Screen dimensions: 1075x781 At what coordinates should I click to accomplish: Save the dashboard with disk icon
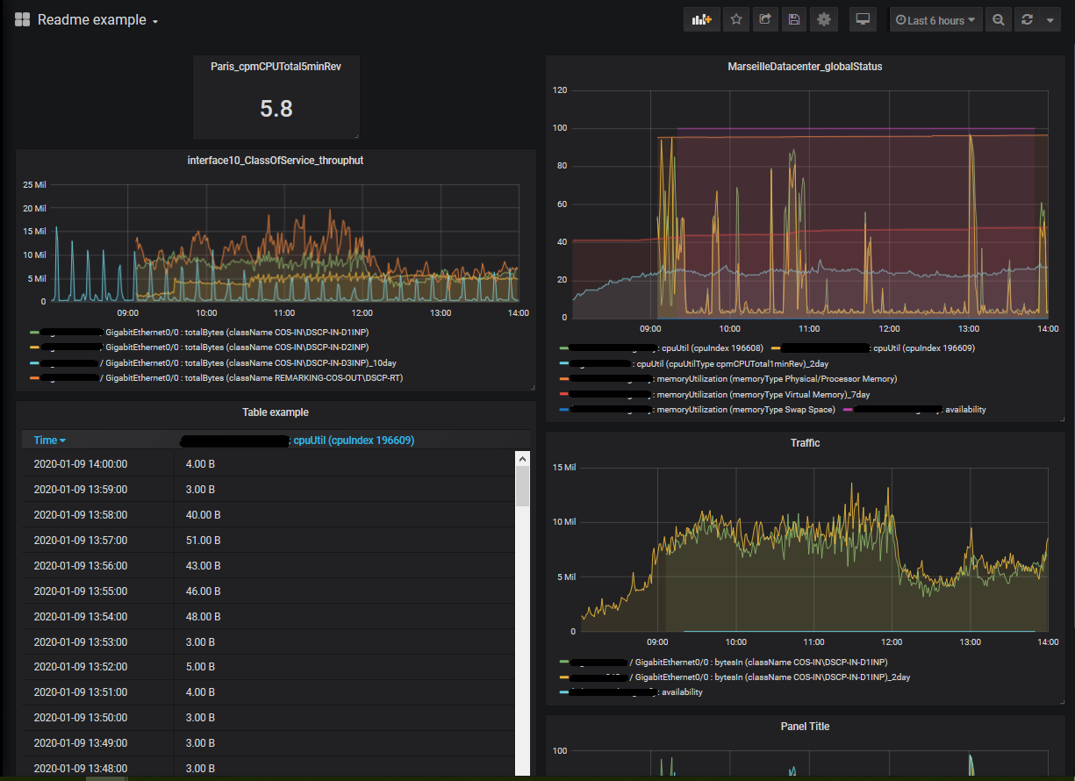point(794,19)
